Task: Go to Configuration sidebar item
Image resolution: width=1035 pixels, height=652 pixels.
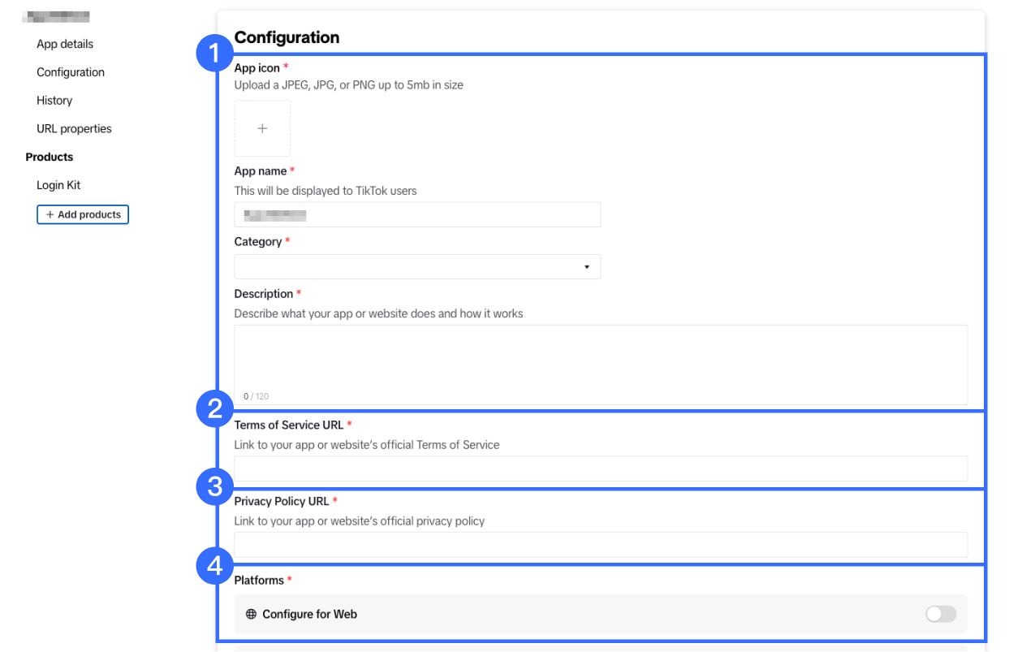Action: [x=71, y=72]
